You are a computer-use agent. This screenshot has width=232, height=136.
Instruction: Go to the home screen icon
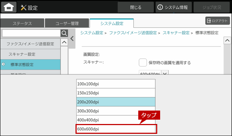click(x=9, y=7)
